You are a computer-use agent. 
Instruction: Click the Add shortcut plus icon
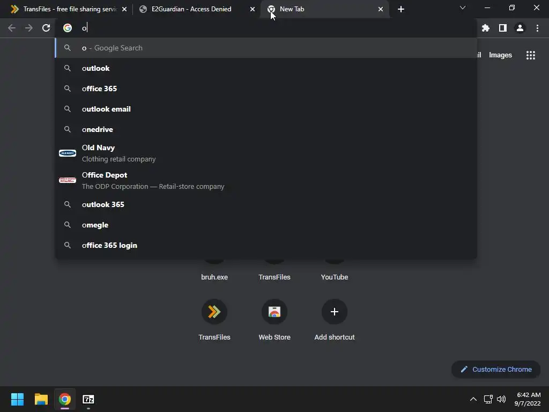click(335, 312)
